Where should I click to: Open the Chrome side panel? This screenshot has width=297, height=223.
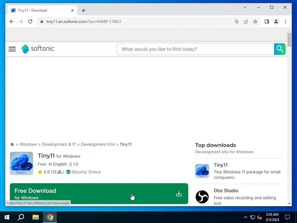(267, 21)
